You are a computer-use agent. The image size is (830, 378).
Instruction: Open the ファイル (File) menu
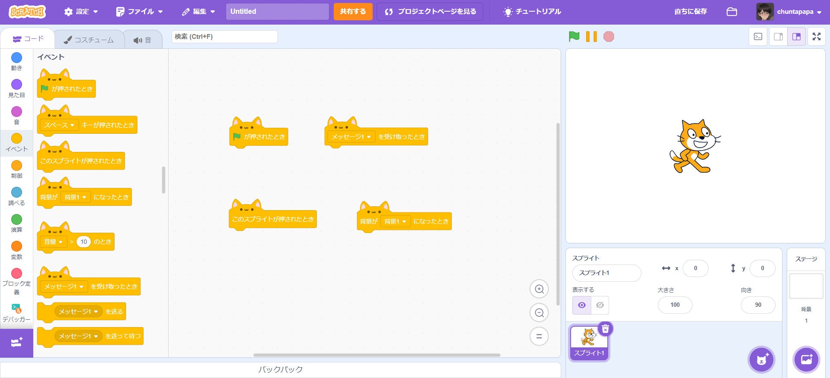pos(139,12)
